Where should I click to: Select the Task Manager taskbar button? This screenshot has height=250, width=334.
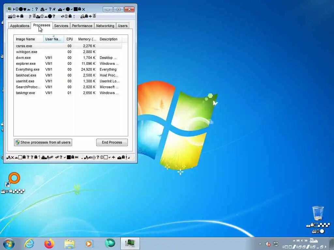(x=130, y=243)
